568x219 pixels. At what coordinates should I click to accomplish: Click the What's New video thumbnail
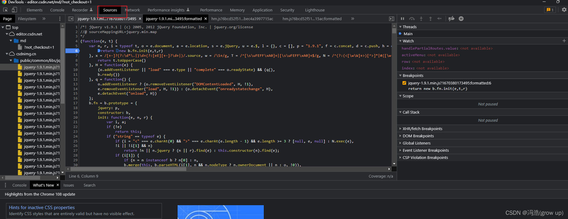221,212
